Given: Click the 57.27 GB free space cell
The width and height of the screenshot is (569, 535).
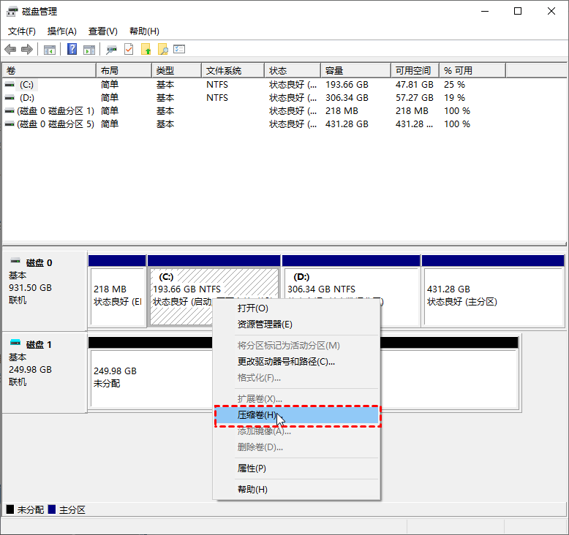Looking at the screenshot, I should pyautogui.click(x=415, y=97).
